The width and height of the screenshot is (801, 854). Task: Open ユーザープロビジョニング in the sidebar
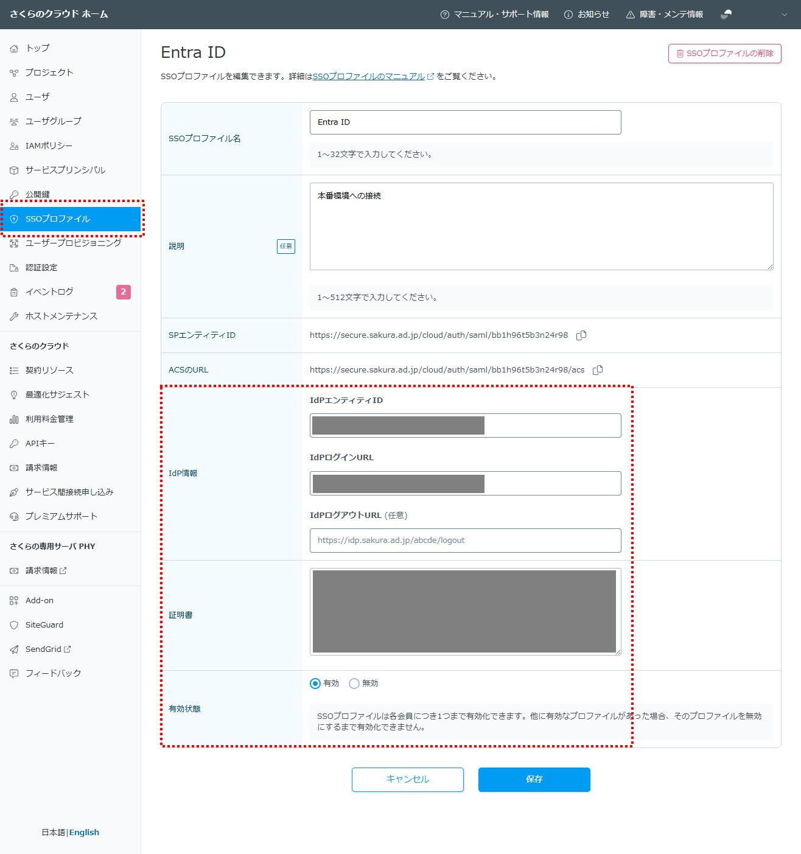click(73, 243)
